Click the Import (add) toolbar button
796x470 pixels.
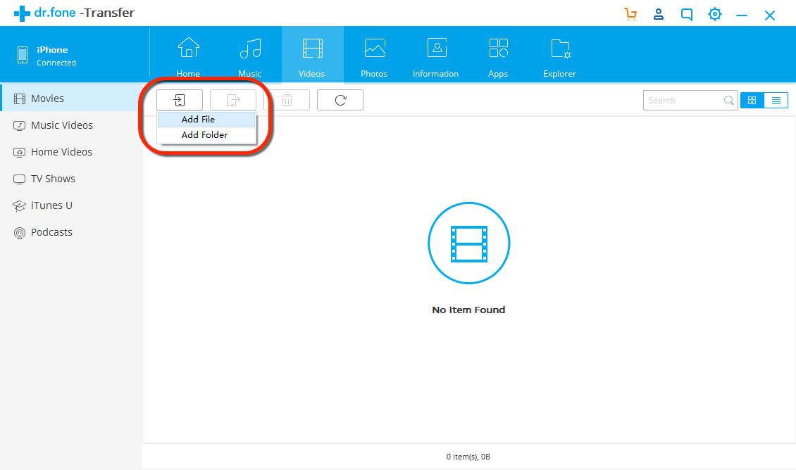180,100
